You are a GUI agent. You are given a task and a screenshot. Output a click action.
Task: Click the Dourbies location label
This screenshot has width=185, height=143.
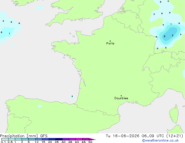coord(121,98)
